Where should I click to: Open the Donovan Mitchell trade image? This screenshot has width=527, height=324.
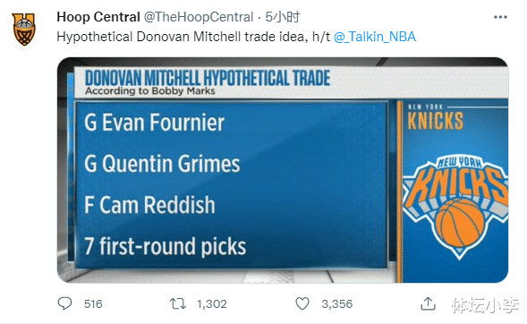point(283,170)
